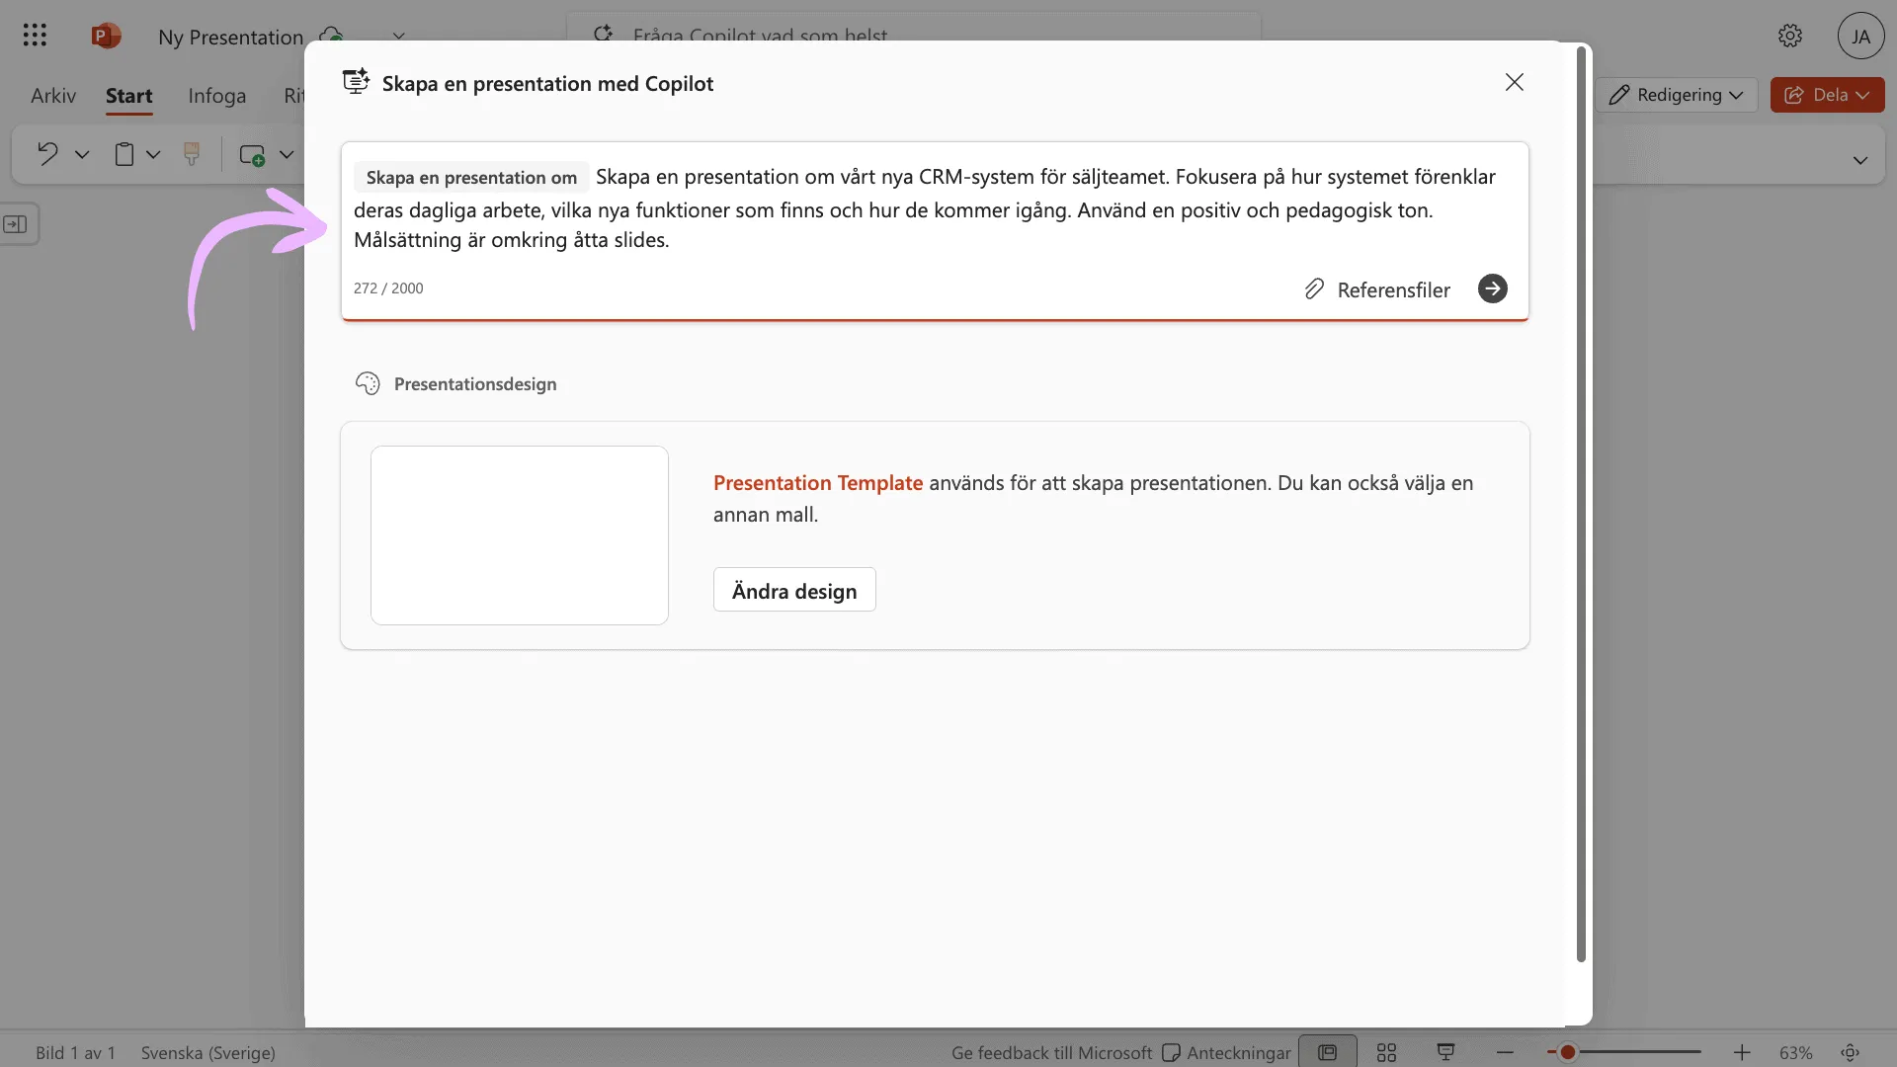Open paste options dropdown arrow
The image size is (1897, 1067).
click(153, 154)
